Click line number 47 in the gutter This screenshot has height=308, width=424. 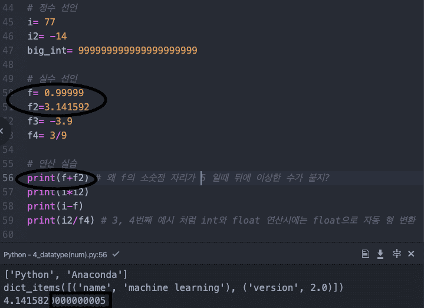coord(8,50)
